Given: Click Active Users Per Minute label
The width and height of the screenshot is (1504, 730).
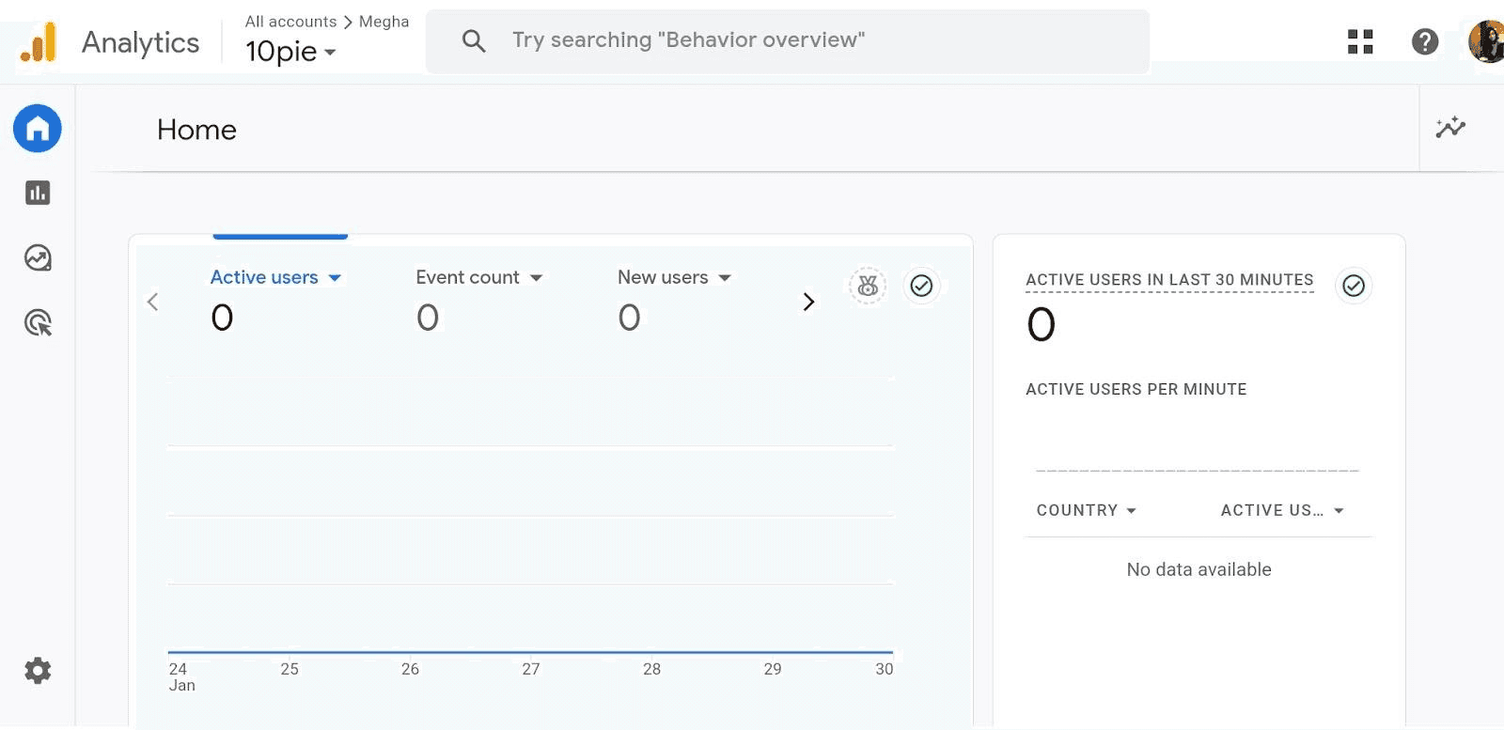Looking at the screenshot, I should (1136, 389).
